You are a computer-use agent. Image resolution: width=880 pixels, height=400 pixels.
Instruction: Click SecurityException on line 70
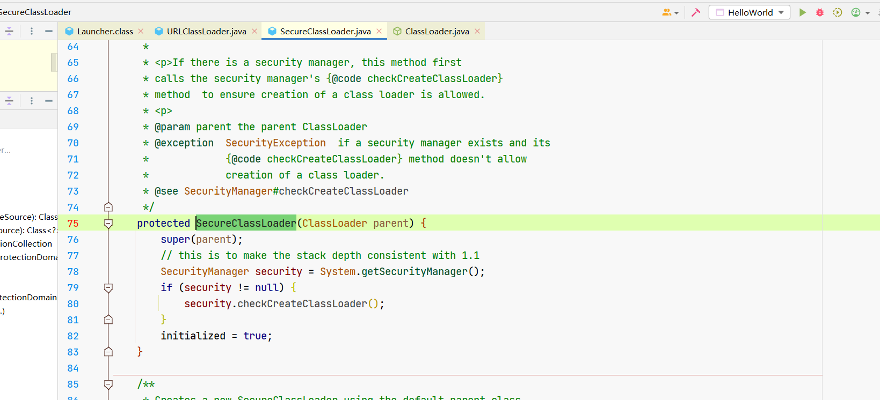275,143
